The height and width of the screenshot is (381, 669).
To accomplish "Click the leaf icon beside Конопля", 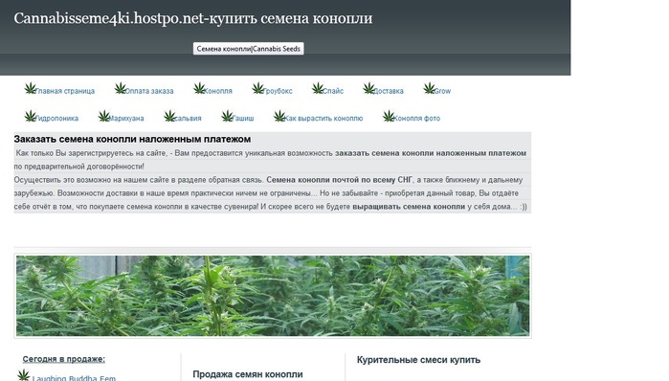I will [x=199, y=88].
